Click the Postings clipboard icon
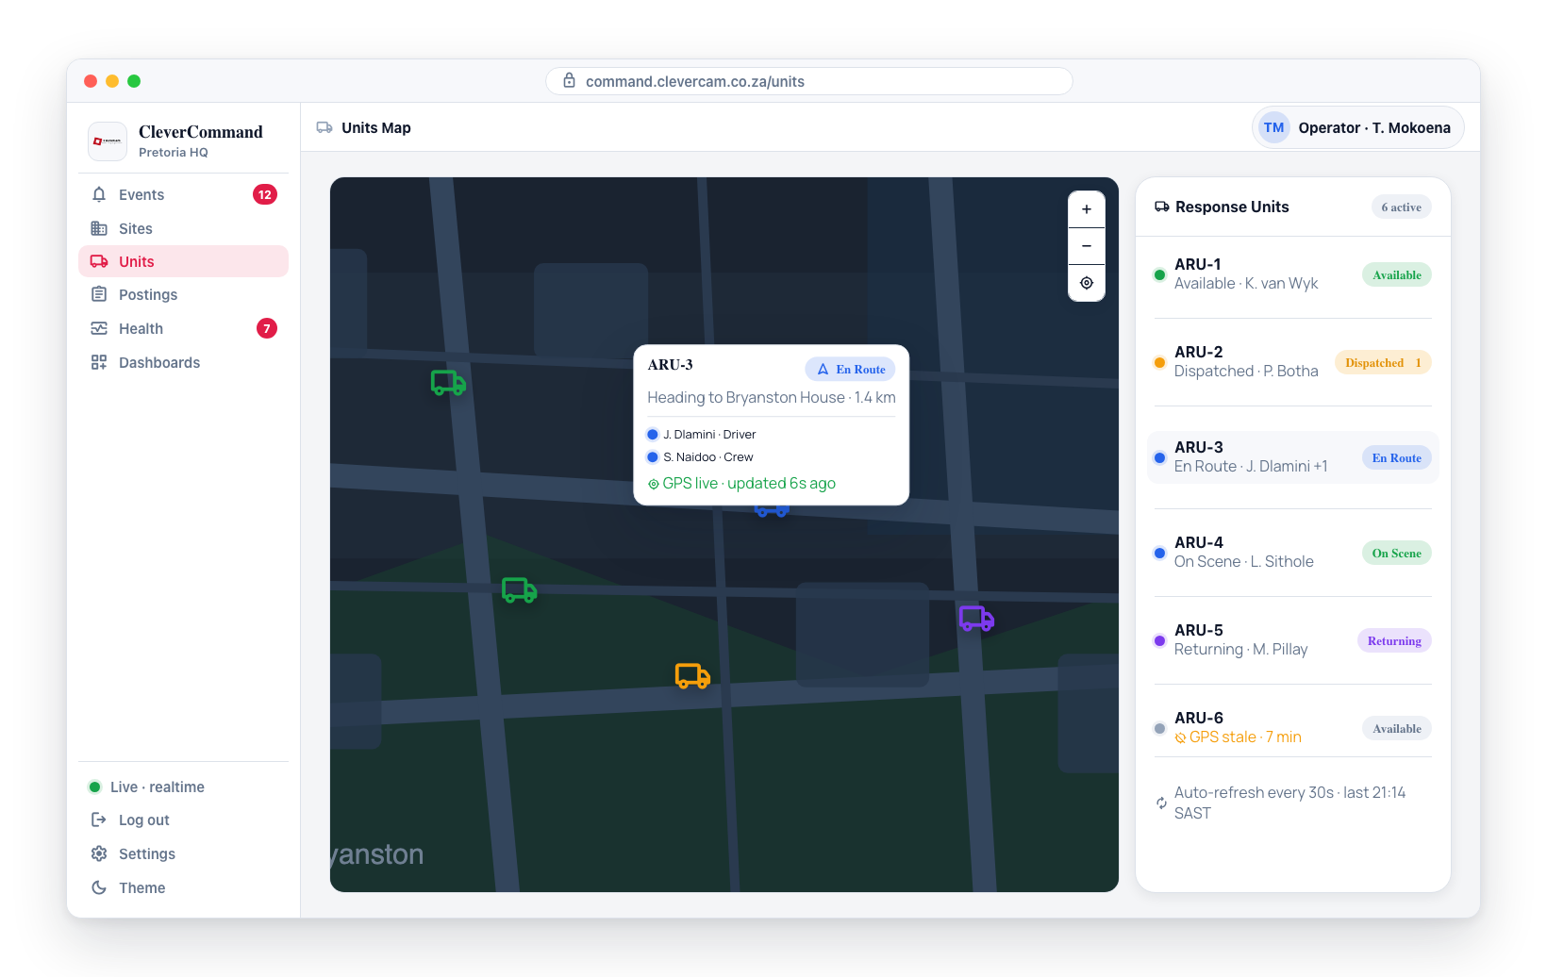 99,294
